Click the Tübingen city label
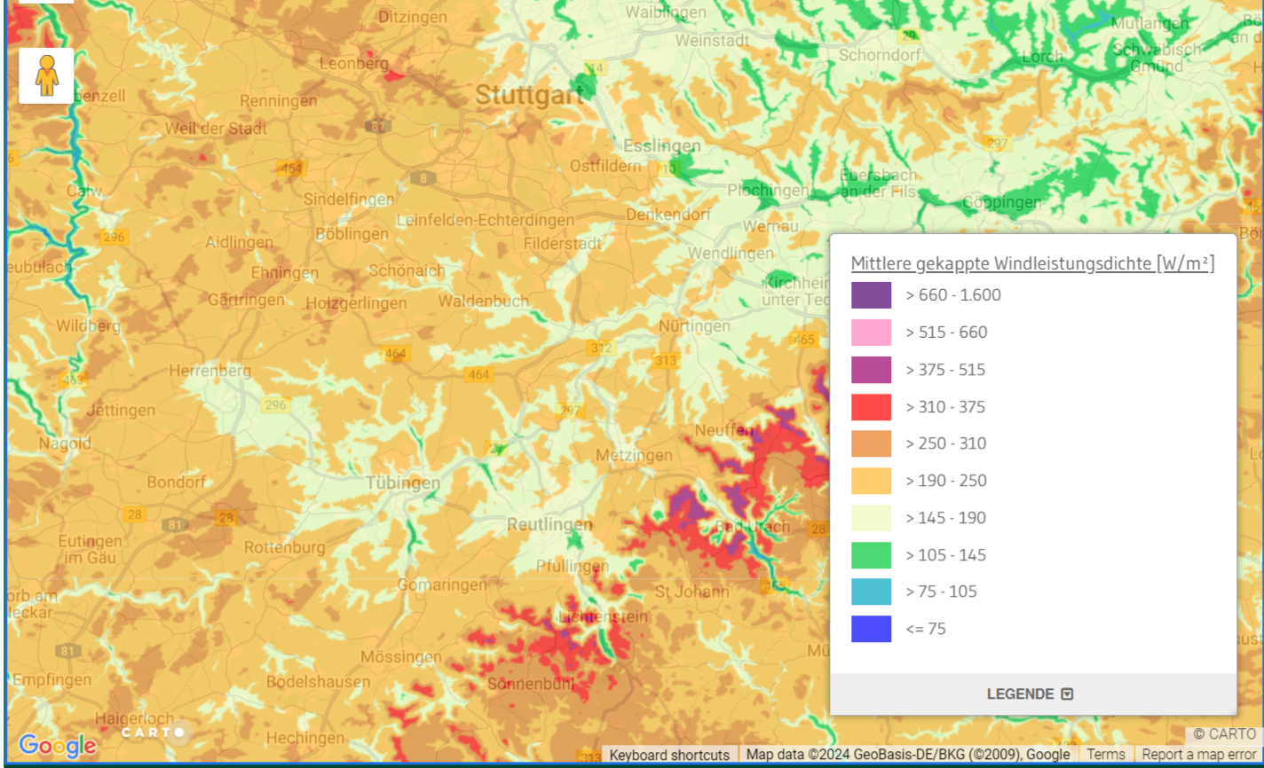 tap(402, 483)
